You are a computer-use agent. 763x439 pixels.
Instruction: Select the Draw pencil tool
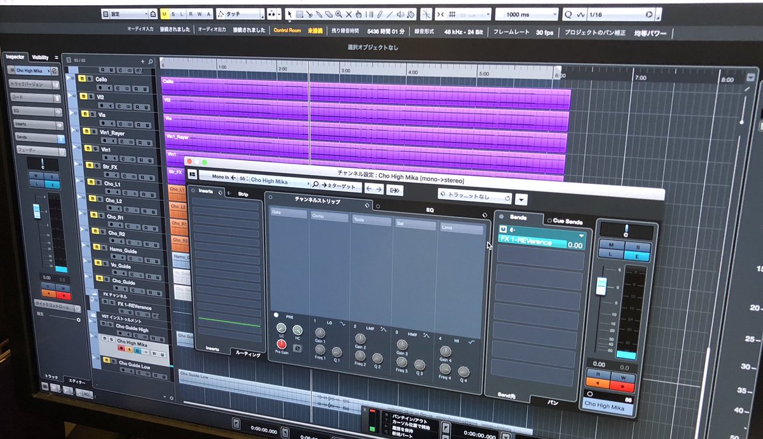click(x=380, y=14)
